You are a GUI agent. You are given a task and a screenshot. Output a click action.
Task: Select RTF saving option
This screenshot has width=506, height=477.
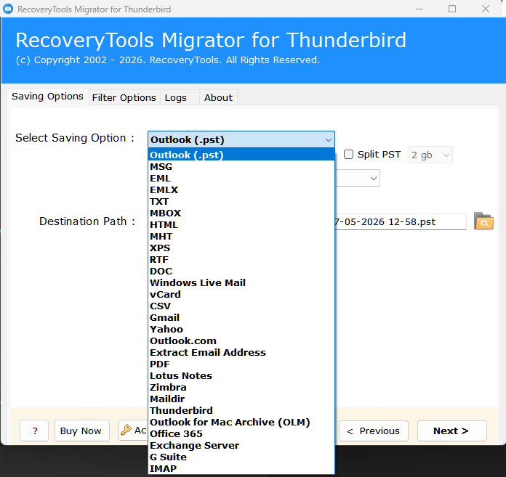point(241,259)
